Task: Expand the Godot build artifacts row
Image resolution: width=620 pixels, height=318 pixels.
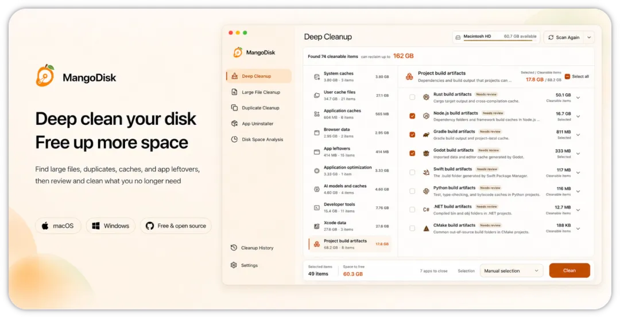Action: tap(578, 154)
